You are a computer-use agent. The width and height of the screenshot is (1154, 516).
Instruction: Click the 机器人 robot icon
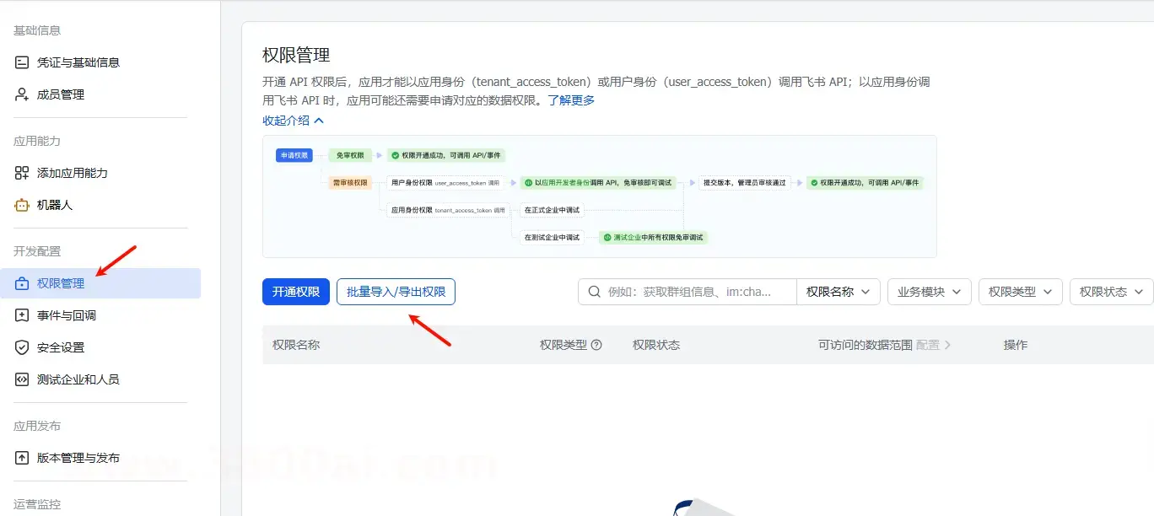(22, 205)
